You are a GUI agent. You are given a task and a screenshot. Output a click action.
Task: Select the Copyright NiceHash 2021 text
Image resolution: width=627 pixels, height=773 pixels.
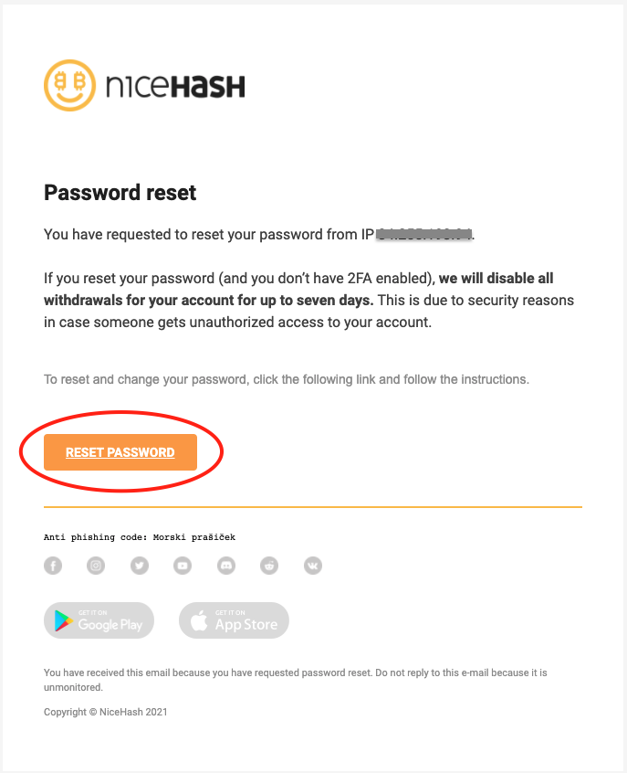tap(105, 712)
